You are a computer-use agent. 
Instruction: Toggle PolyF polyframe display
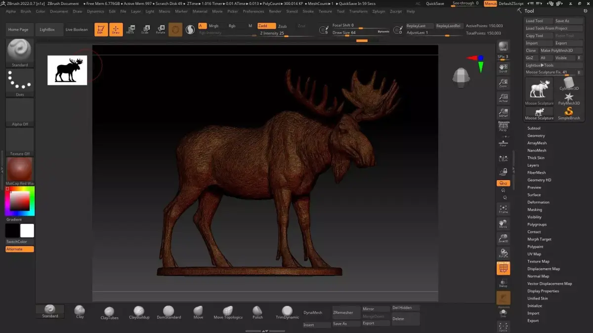pos(503,268)
